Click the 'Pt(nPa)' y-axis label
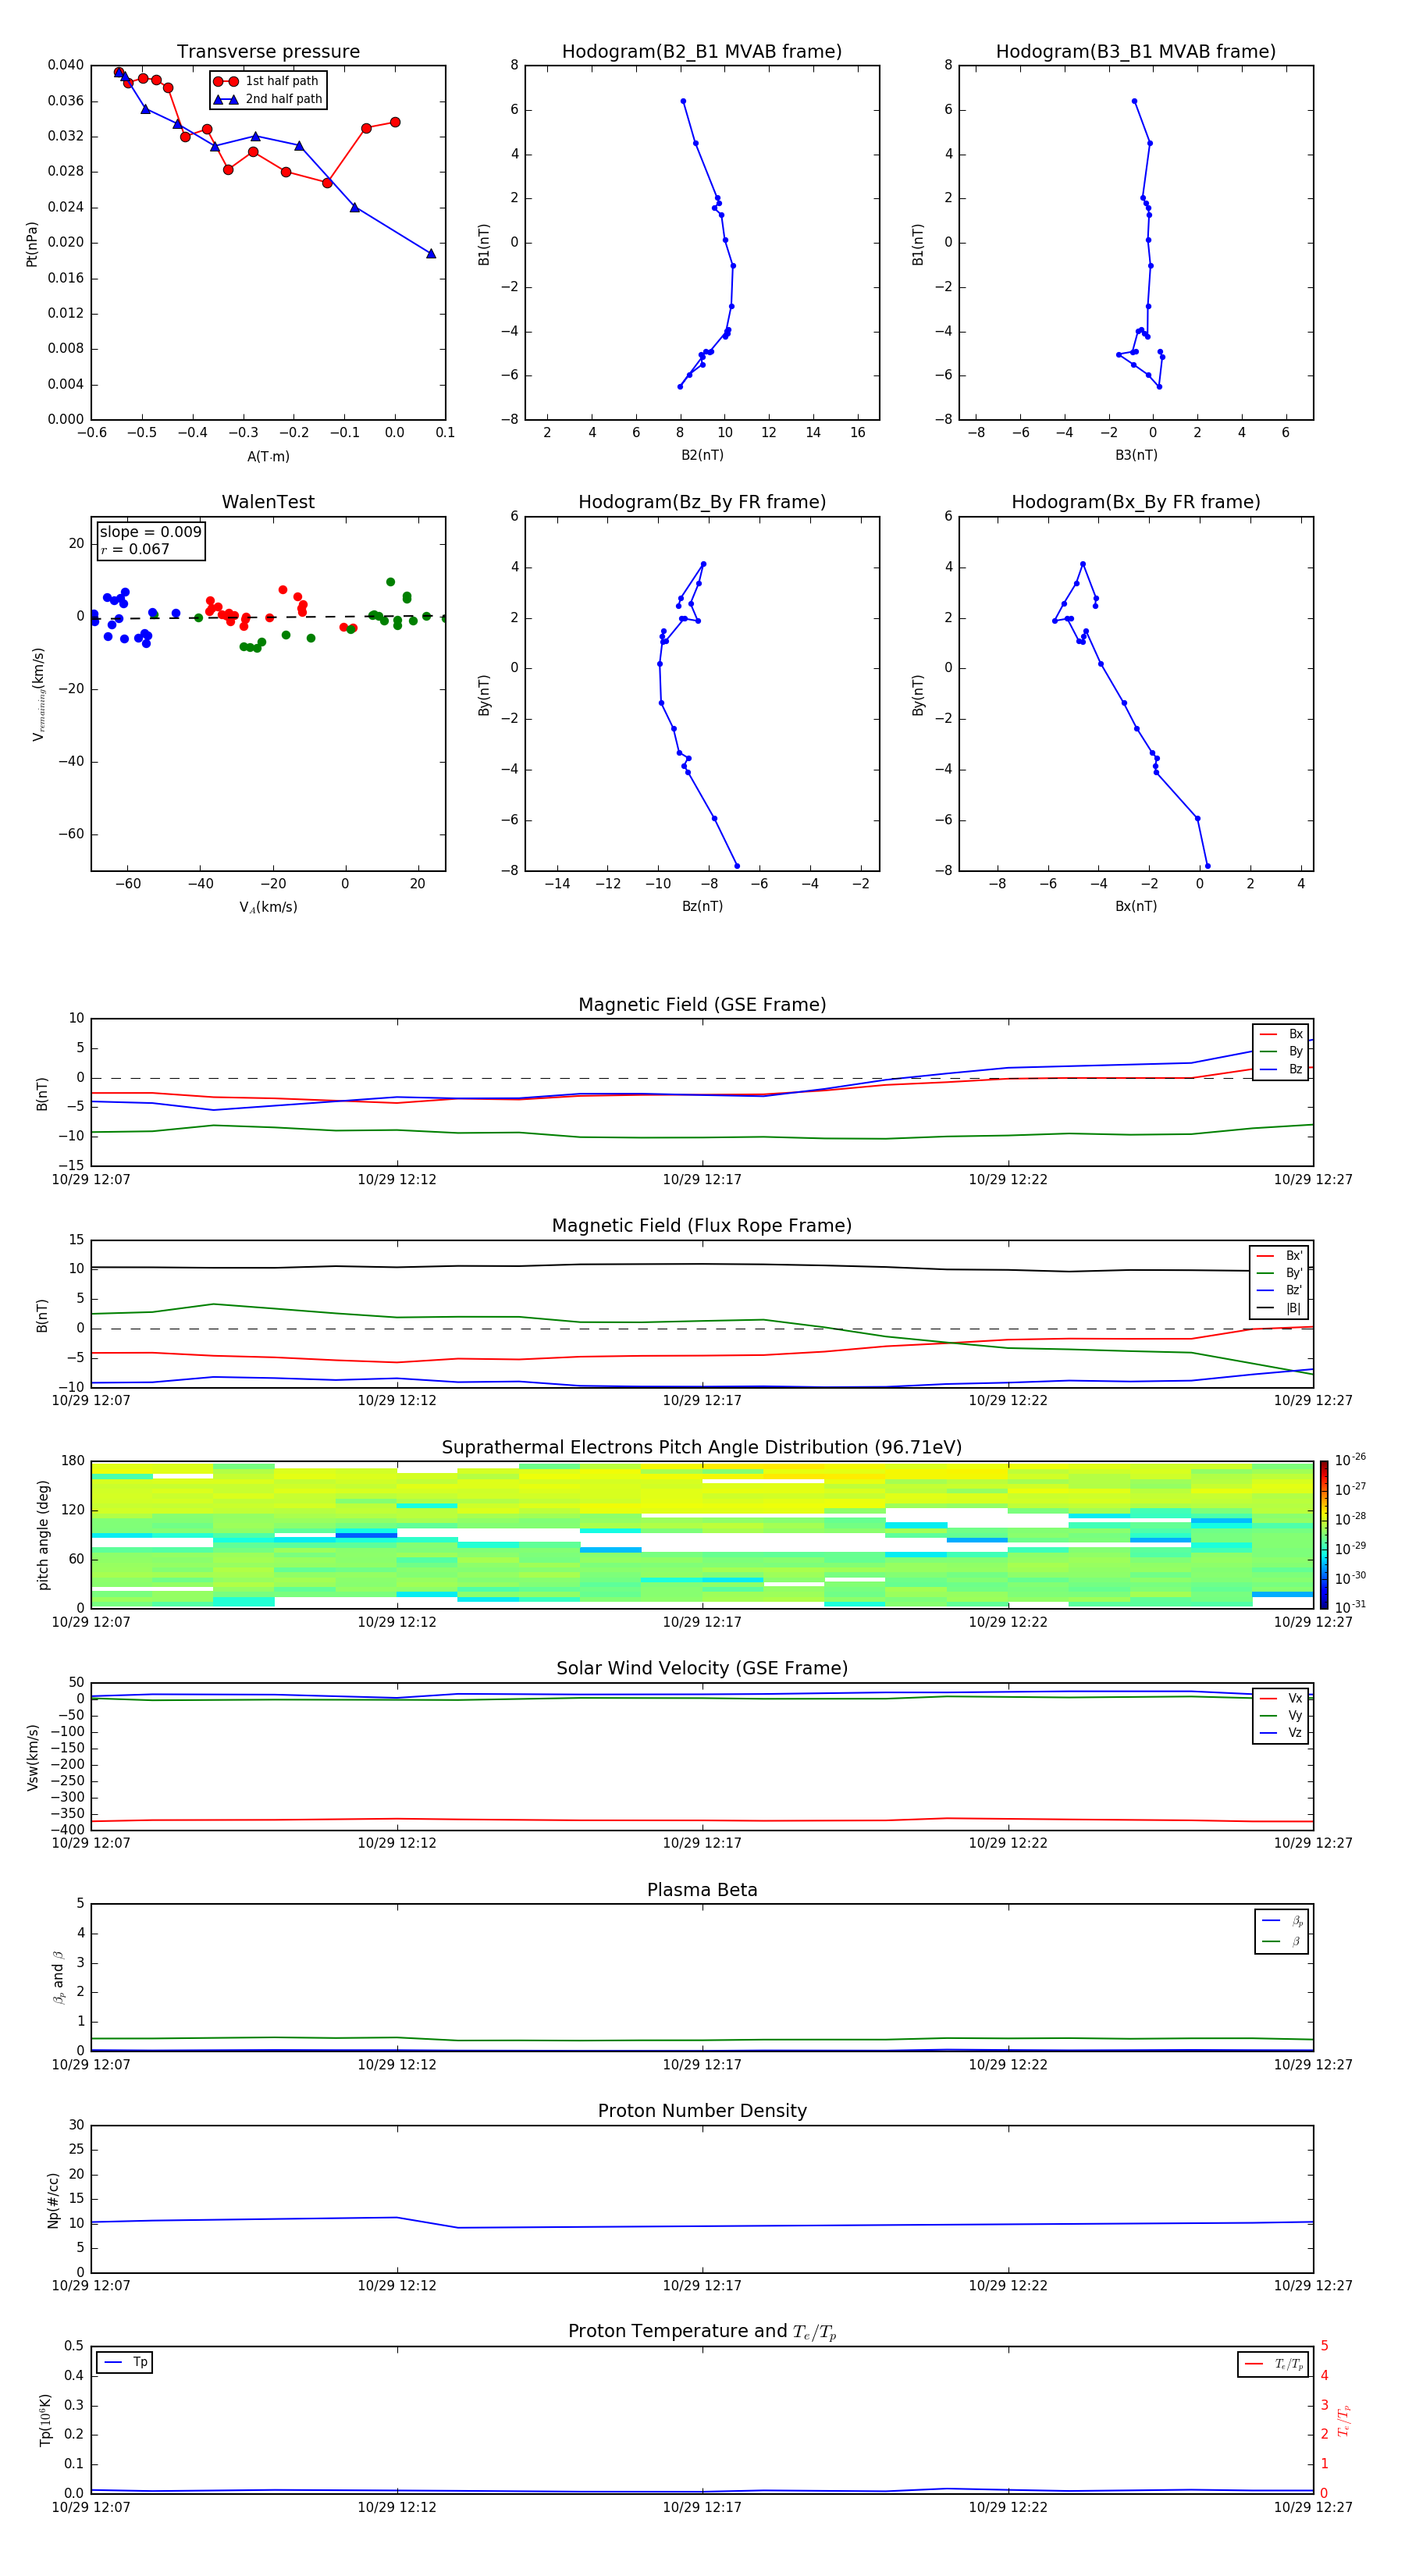 point(32,244)
